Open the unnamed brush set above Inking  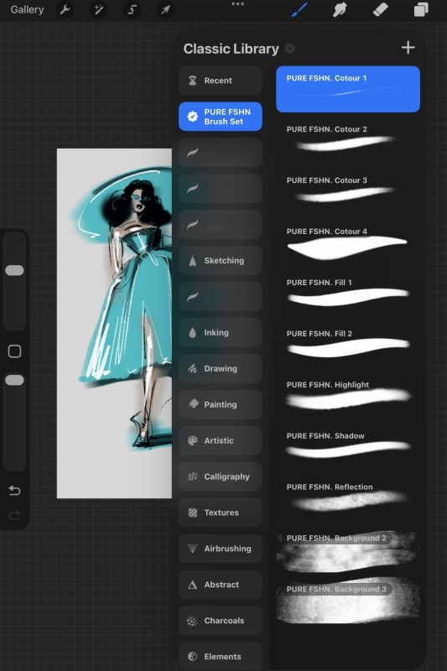[x=221, y=296]
